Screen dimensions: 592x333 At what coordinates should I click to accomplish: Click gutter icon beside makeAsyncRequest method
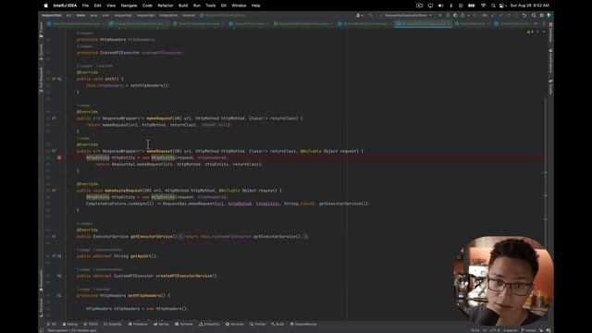[x=54, y=191]
